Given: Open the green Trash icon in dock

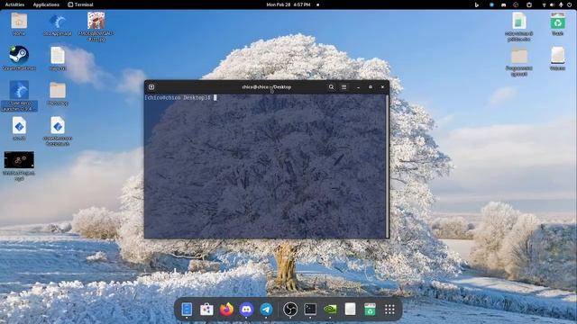Looking at the screenshot, I should coord(370,310).
